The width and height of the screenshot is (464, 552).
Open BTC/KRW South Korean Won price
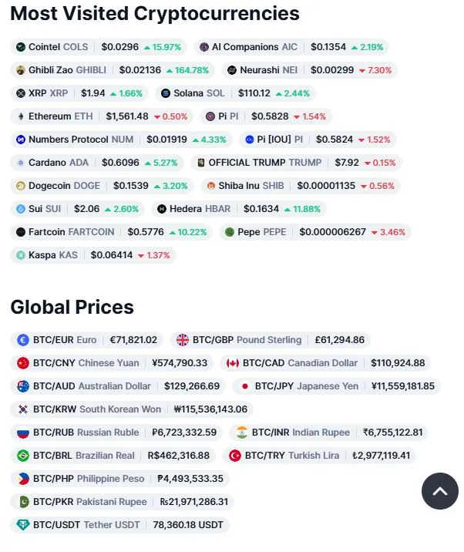pyautogui.click(x=132, y=409)
